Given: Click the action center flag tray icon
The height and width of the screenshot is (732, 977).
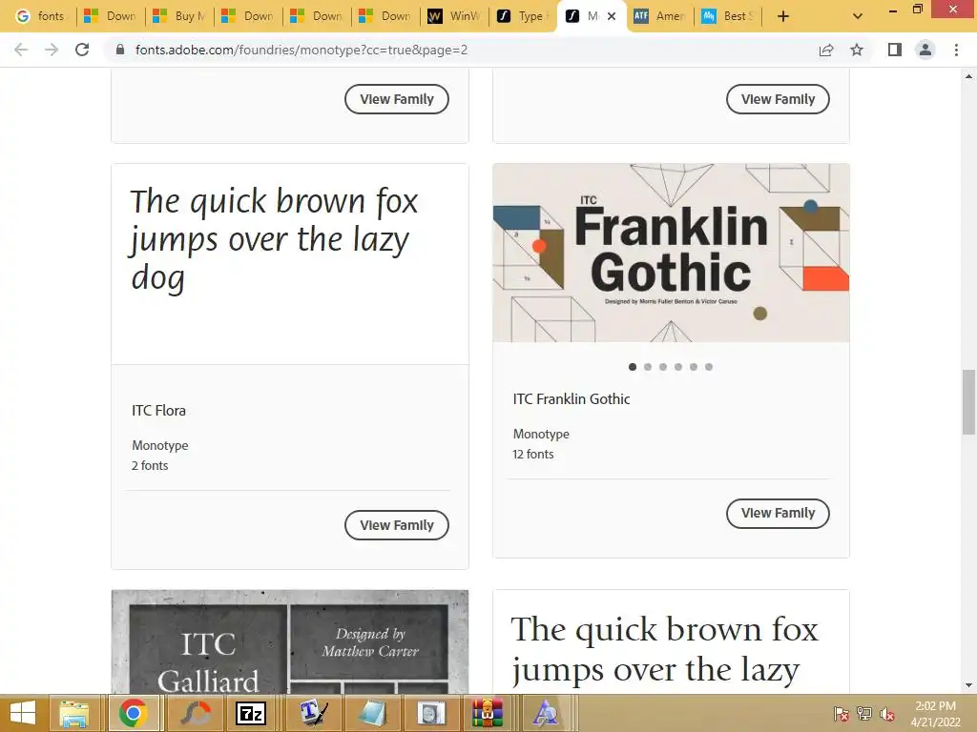Looking at the screenshot, I should tap(842, 714).
